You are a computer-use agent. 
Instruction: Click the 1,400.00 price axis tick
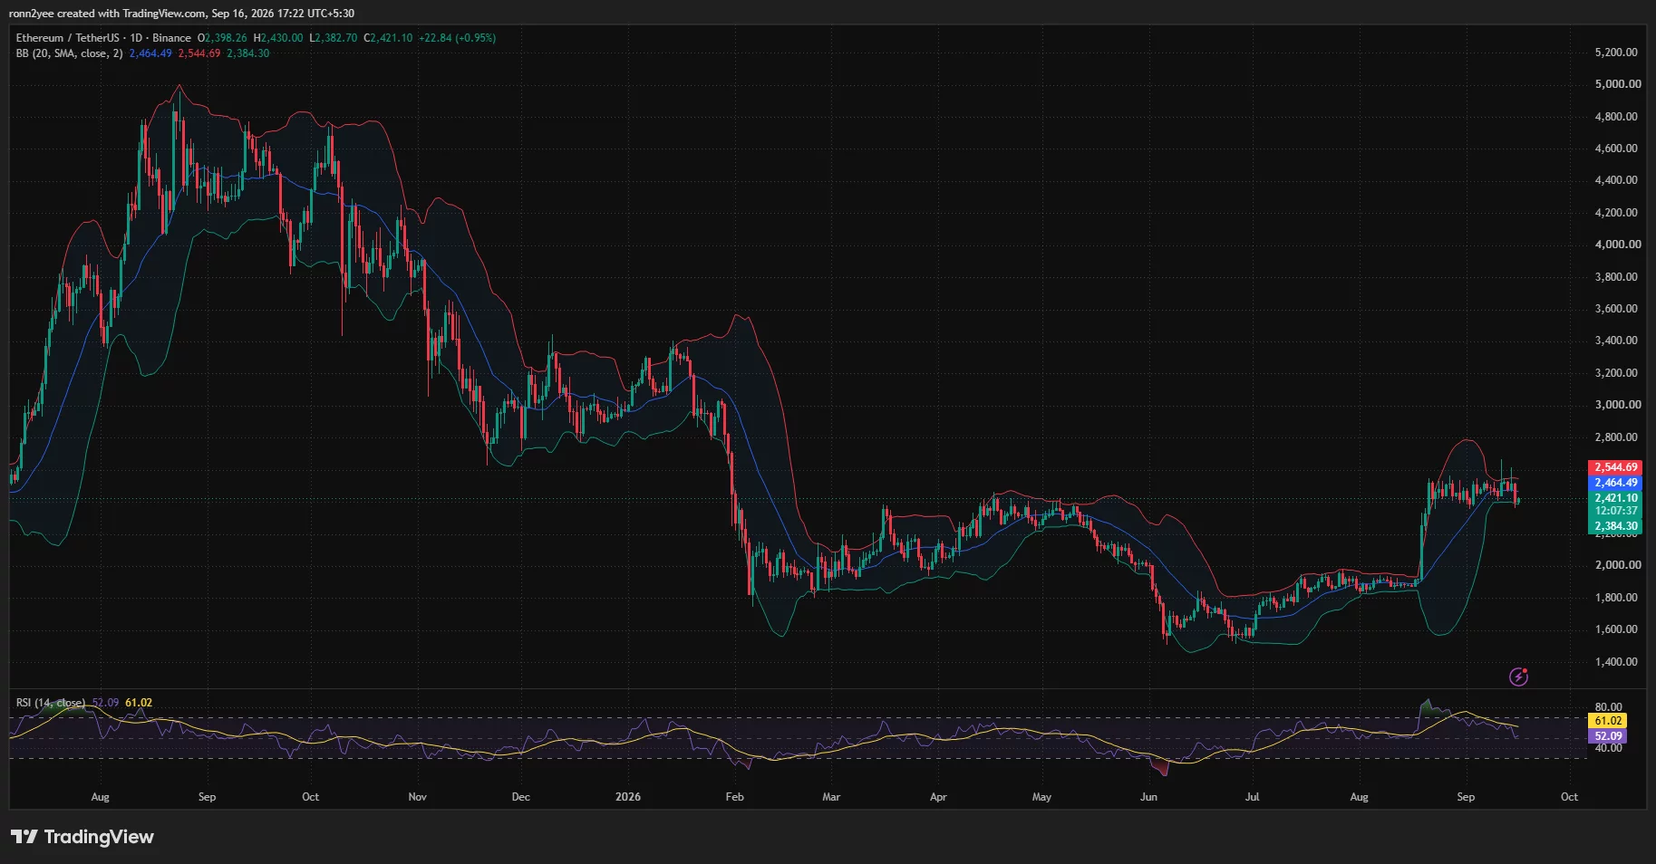click(x=1616, y=662)
